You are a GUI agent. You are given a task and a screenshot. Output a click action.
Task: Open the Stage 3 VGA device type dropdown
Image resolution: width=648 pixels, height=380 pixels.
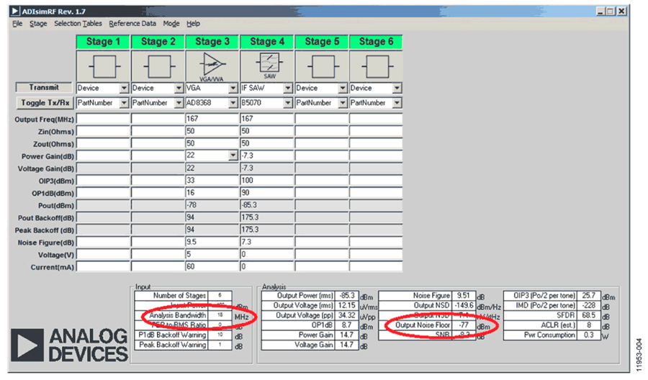click(233, 88)
